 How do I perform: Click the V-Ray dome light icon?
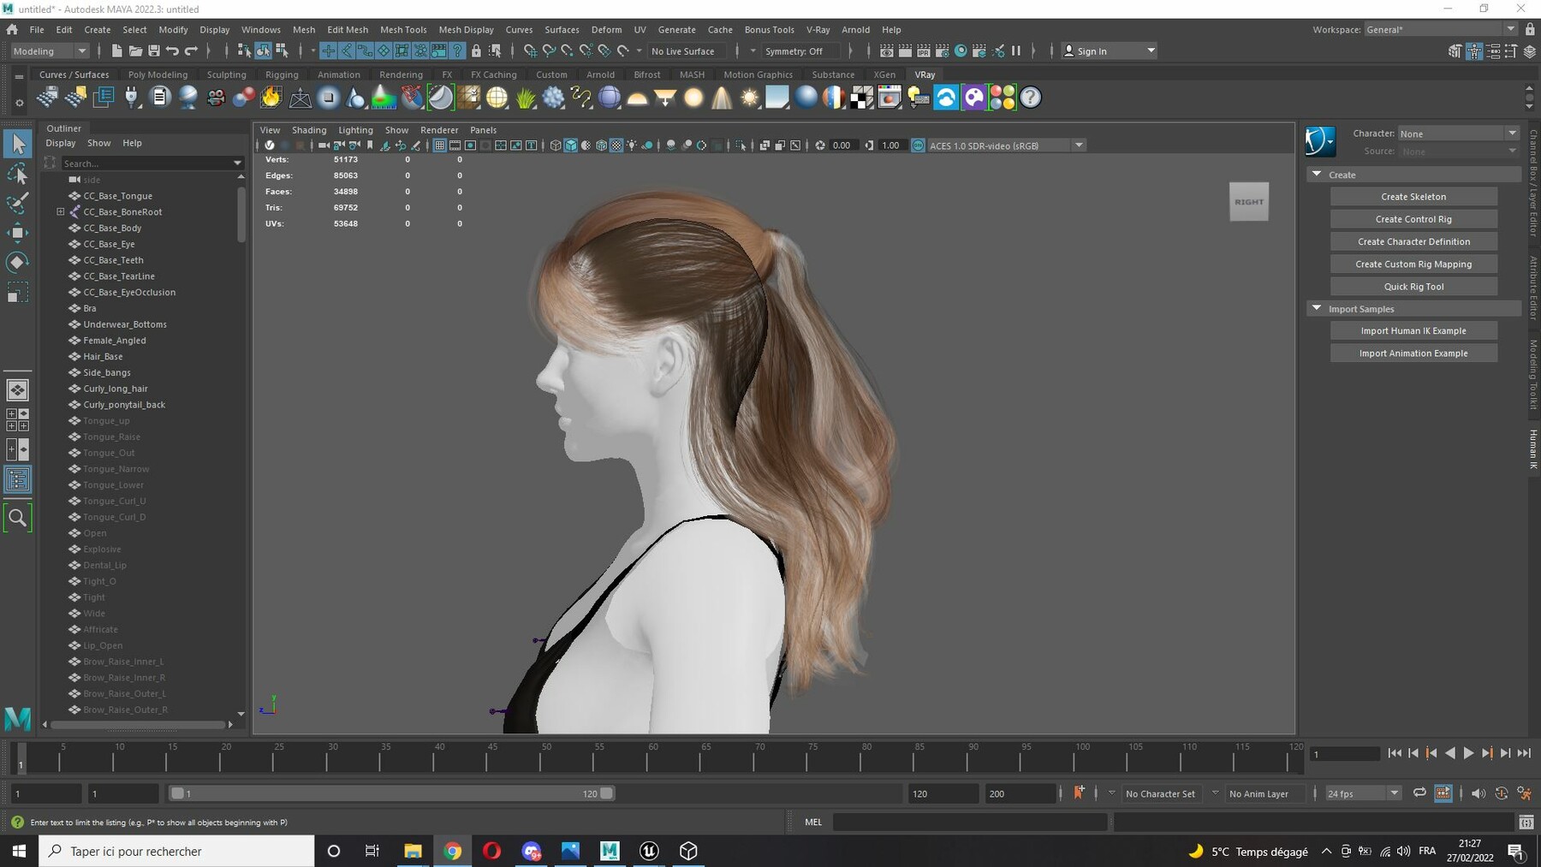click(637, 98)
